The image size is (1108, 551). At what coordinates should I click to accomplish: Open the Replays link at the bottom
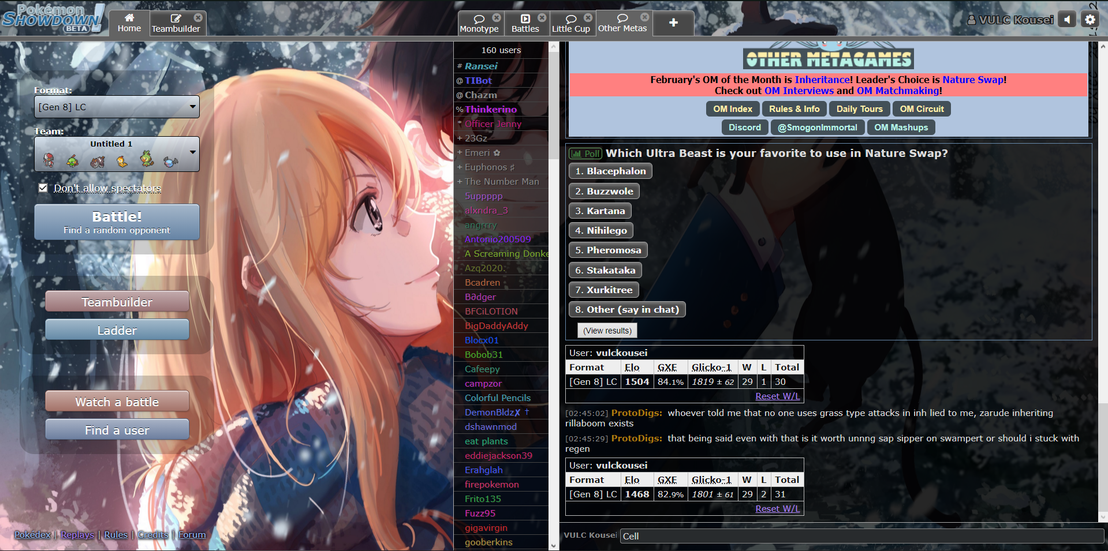77,535
